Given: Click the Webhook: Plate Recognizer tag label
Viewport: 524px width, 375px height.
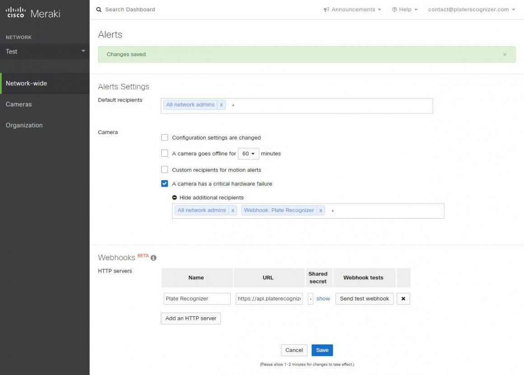Looking at the screenshot, I should point(279,210).
